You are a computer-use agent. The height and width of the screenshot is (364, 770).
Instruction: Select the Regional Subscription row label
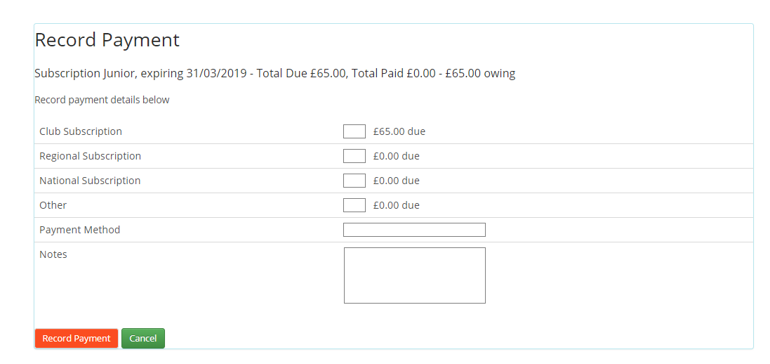coord(90,156)
